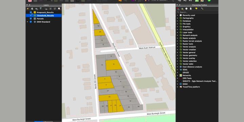The height and width of the screenshot is (122, 244).
Task: Click the toolbox Search field
Action: tap(197, 12)
